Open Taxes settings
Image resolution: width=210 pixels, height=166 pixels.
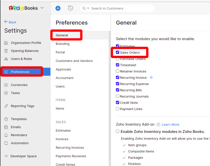[15, 93]
